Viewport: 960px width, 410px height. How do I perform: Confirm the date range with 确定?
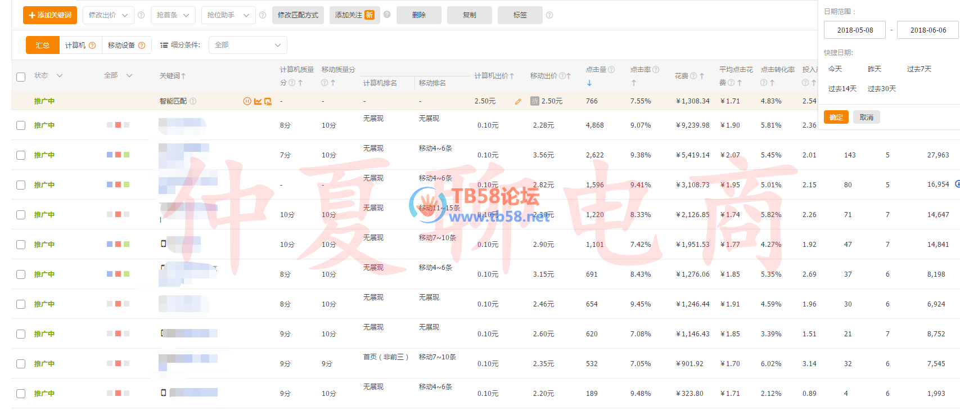pos(836,117)
